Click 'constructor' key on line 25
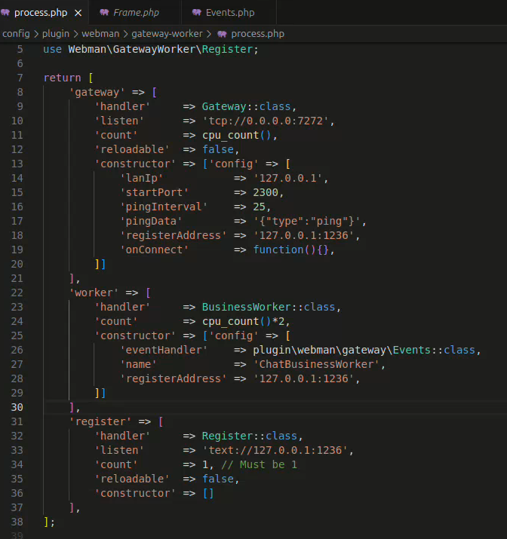 [135, 335]
